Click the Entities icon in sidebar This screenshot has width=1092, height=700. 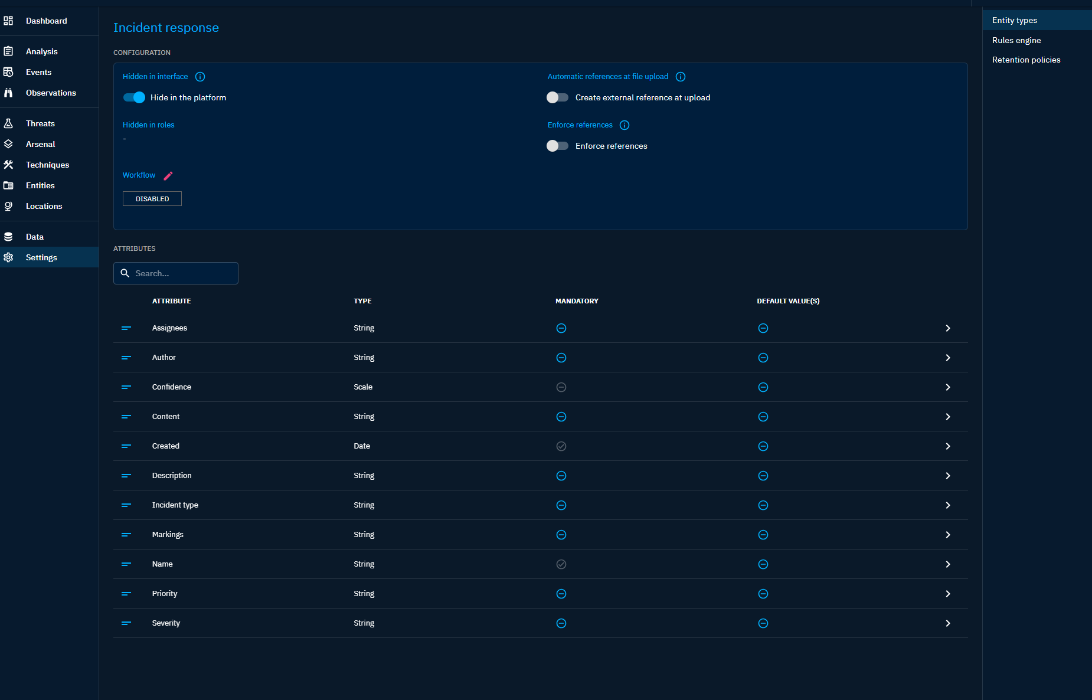point(8,185)
